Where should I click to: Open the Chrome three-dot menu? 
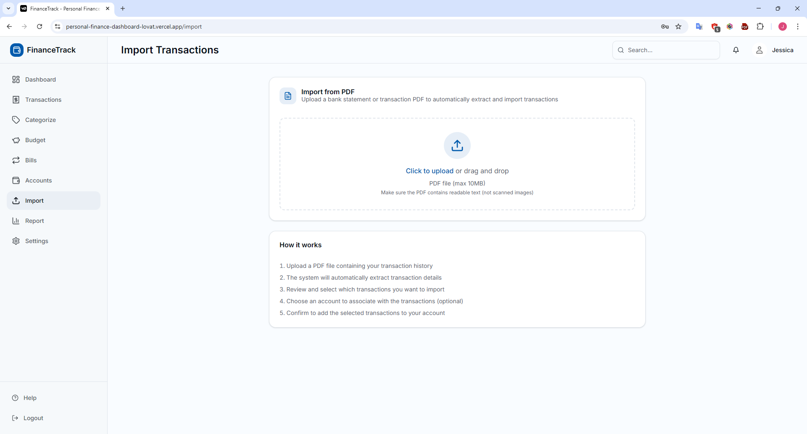798,26
